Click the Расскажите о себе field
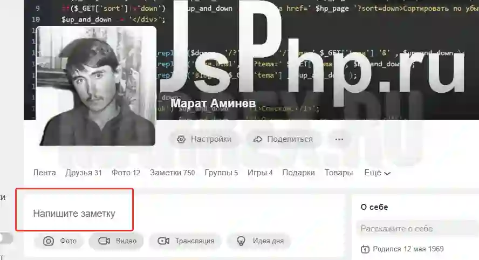This screenshot has height=260, width=479. click(x=418, y=229)
